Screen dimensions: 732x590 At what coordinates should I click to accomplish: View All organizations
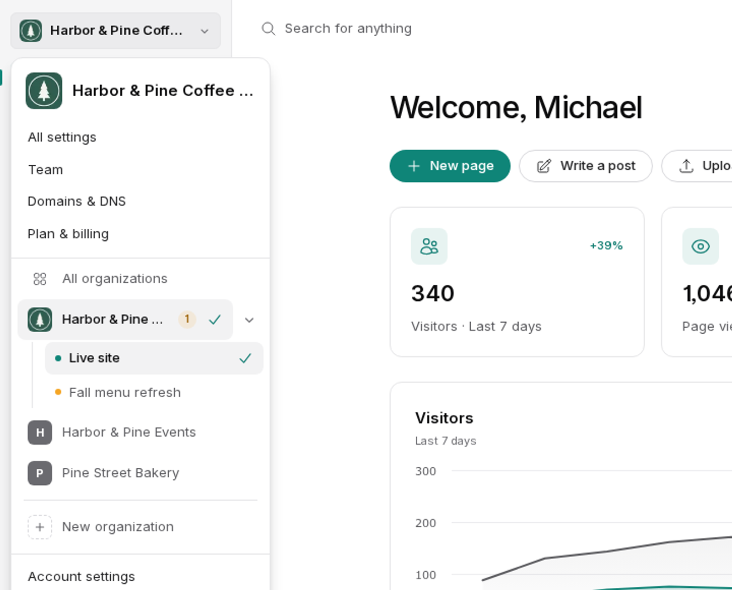click(115, 279)
